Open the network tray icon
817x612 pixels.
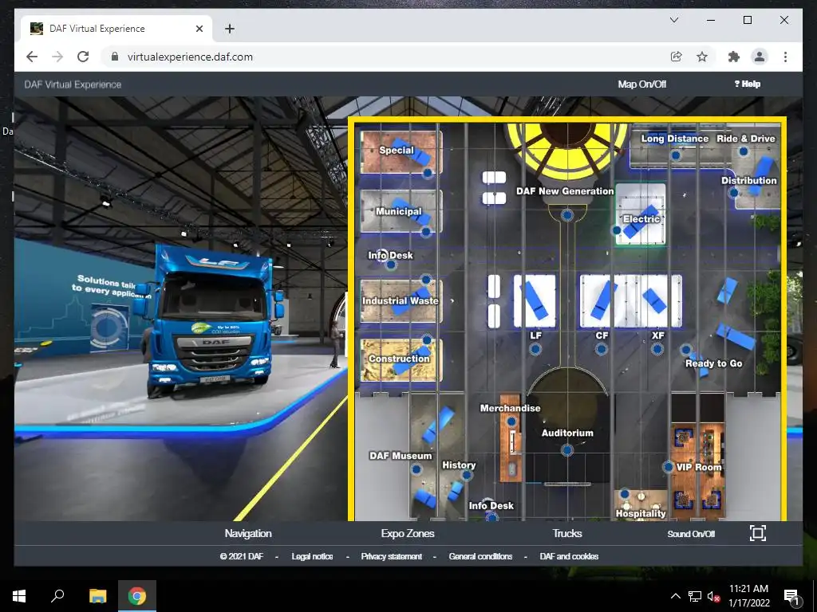click(x=695, y=596)
